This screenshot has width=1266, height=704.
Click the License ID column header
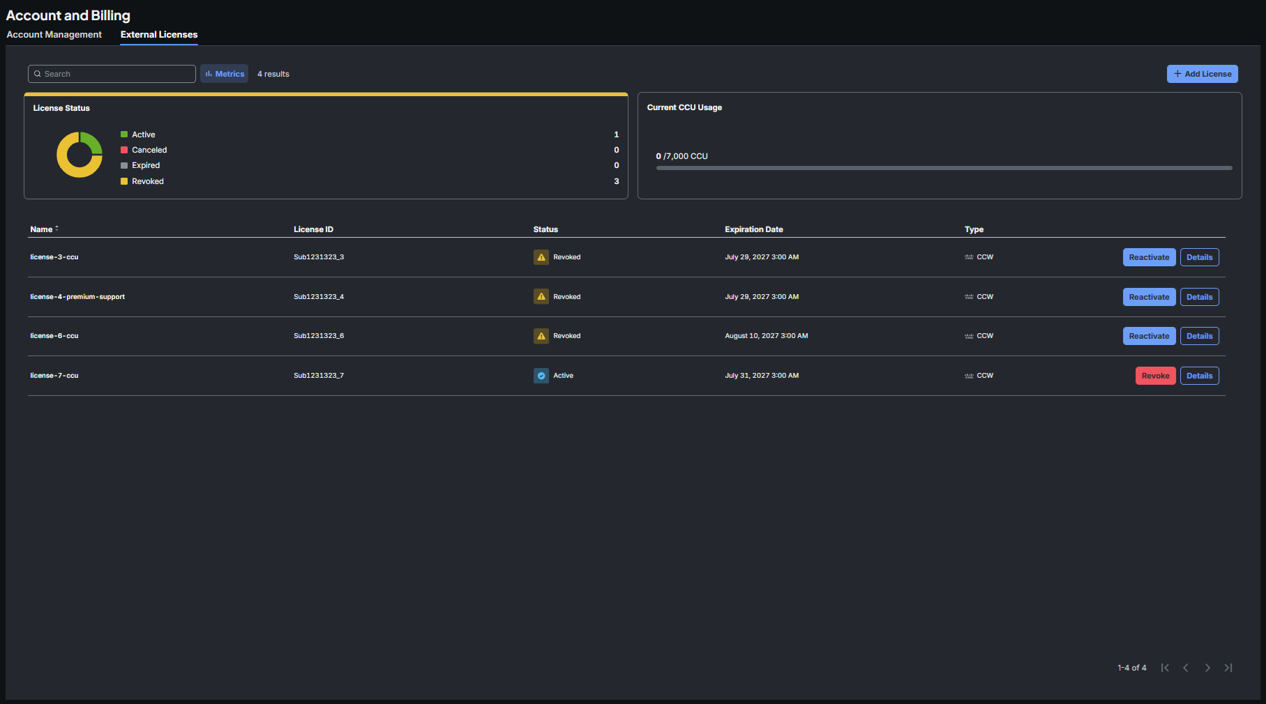click(x=313, y=229)
